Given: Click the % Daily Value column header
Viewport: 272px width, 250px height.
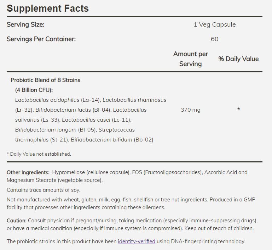Looking at the screenshot, I should point(238,59).
